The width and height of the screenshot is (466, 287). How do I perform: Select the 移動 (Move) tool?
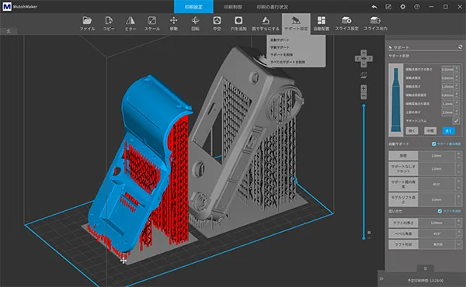(173, 23)
